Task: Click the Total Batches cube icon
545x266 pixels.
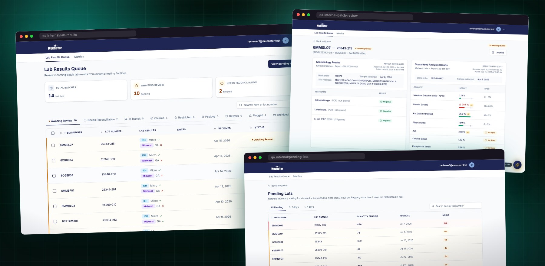Action: [x=51, y=88]
